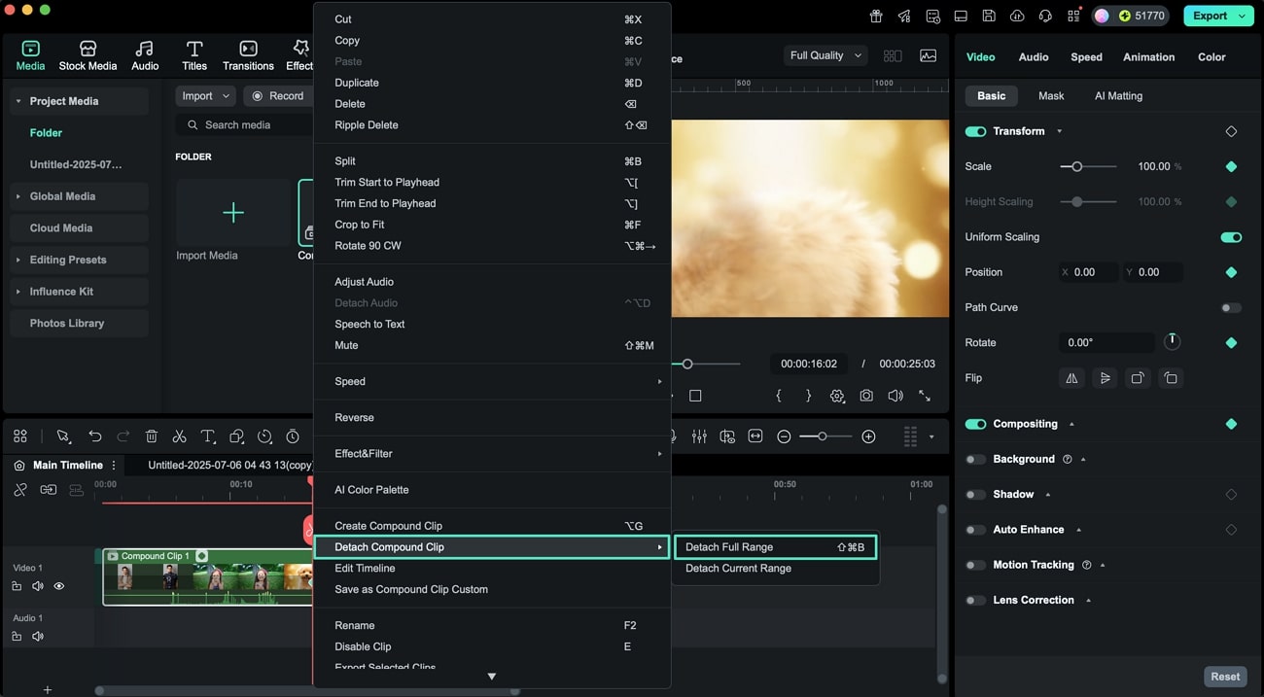Click the stopwatch duration icon

pyautogui.click(x=293, y=436)
